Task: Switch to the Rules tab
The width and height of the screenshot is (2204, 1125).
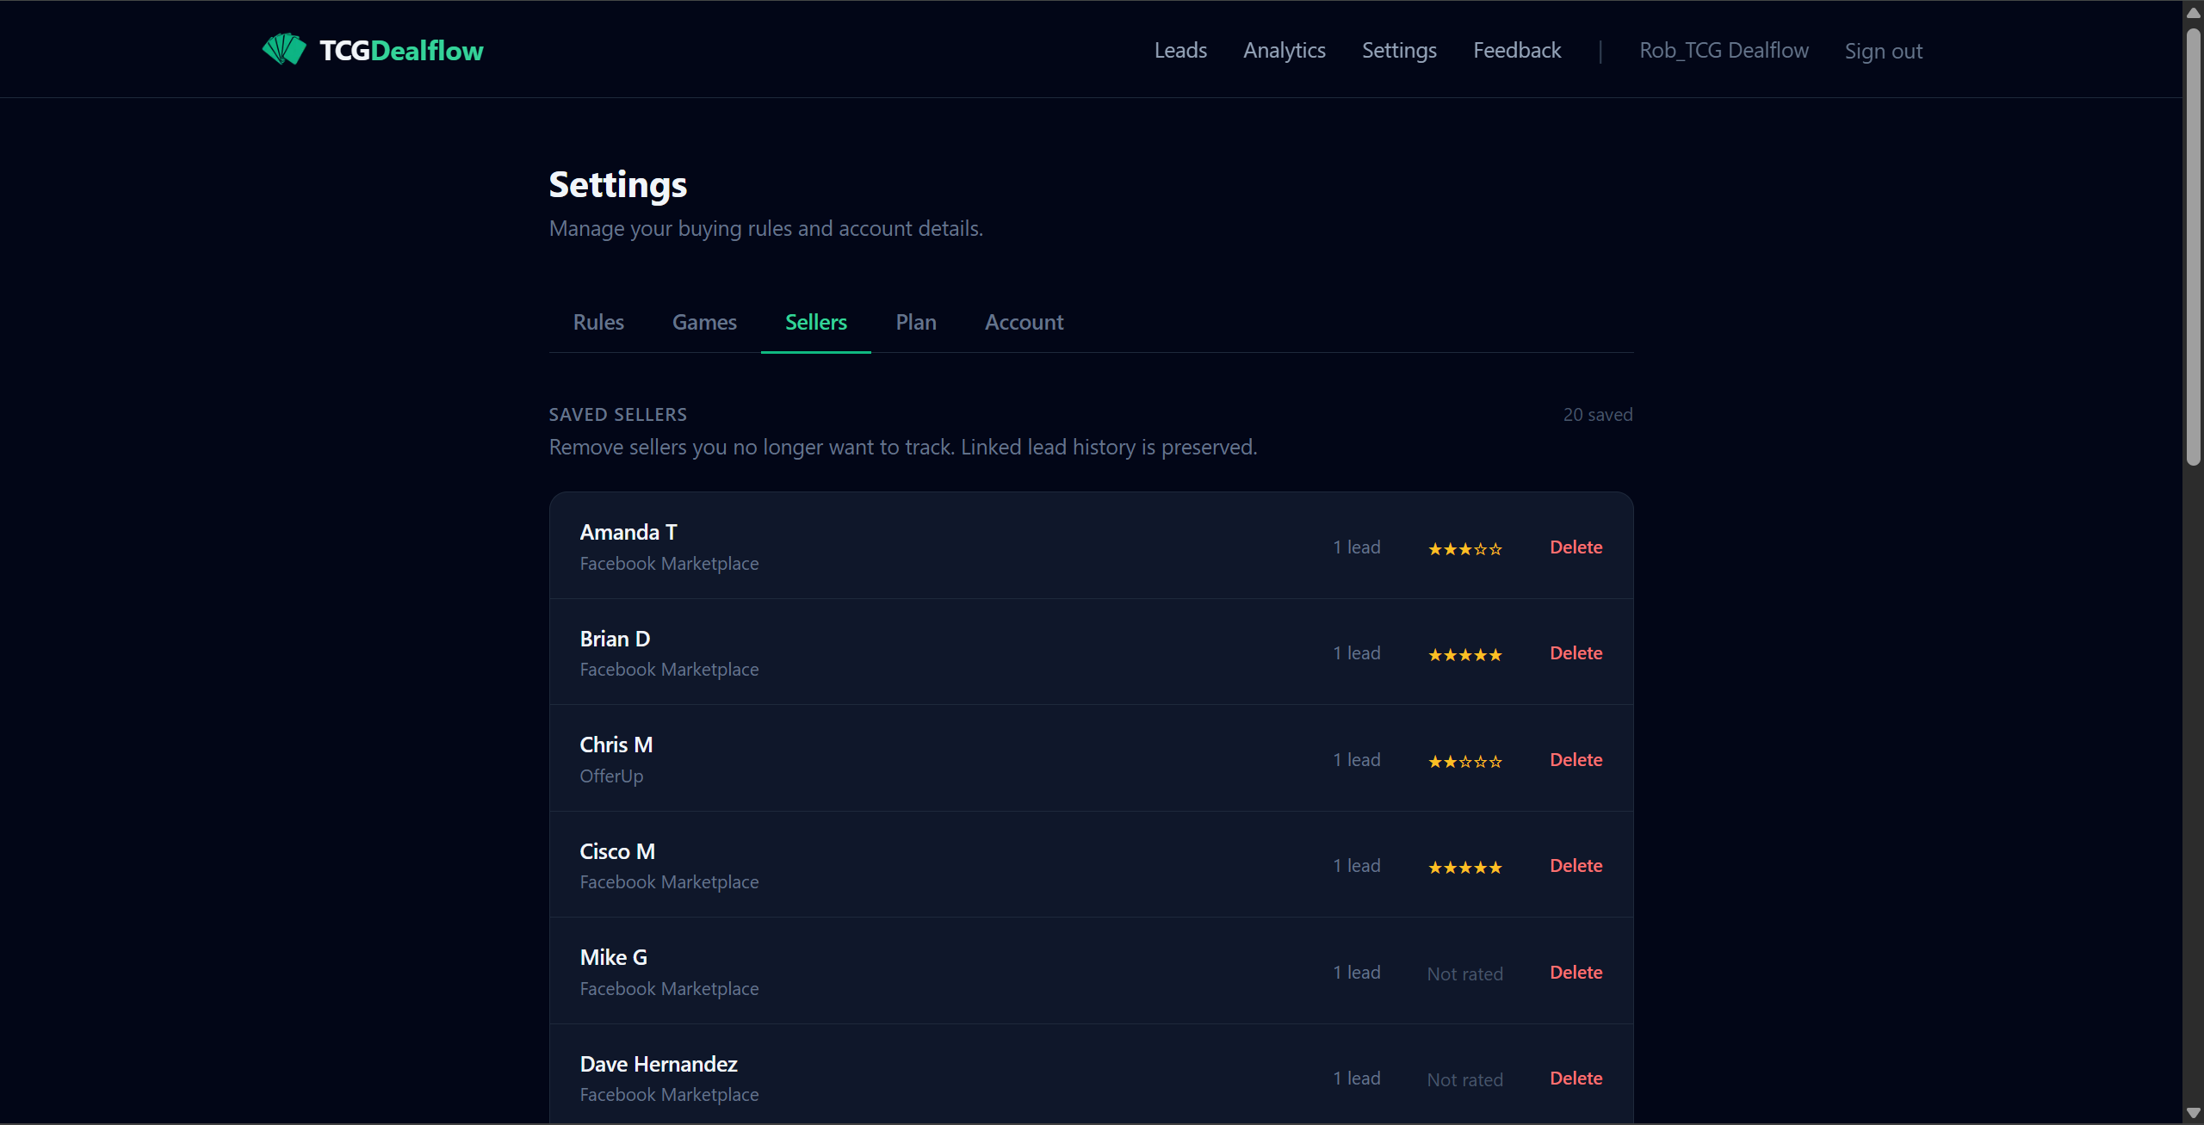Action: (598, 322)
